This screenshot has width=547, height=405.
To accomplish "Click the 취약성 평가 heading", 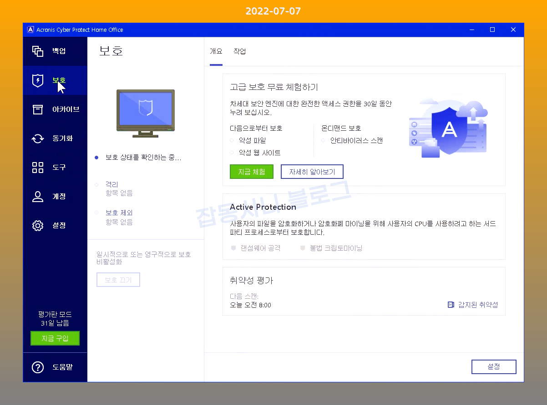I will coord(252,280).
